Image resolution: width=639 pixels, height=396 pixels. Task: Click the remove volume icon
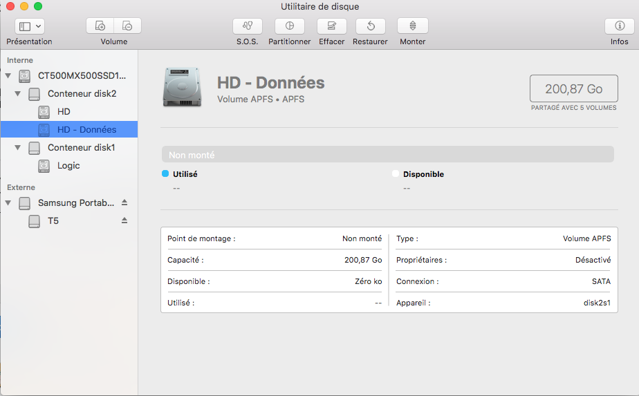(x=128, y=26)
